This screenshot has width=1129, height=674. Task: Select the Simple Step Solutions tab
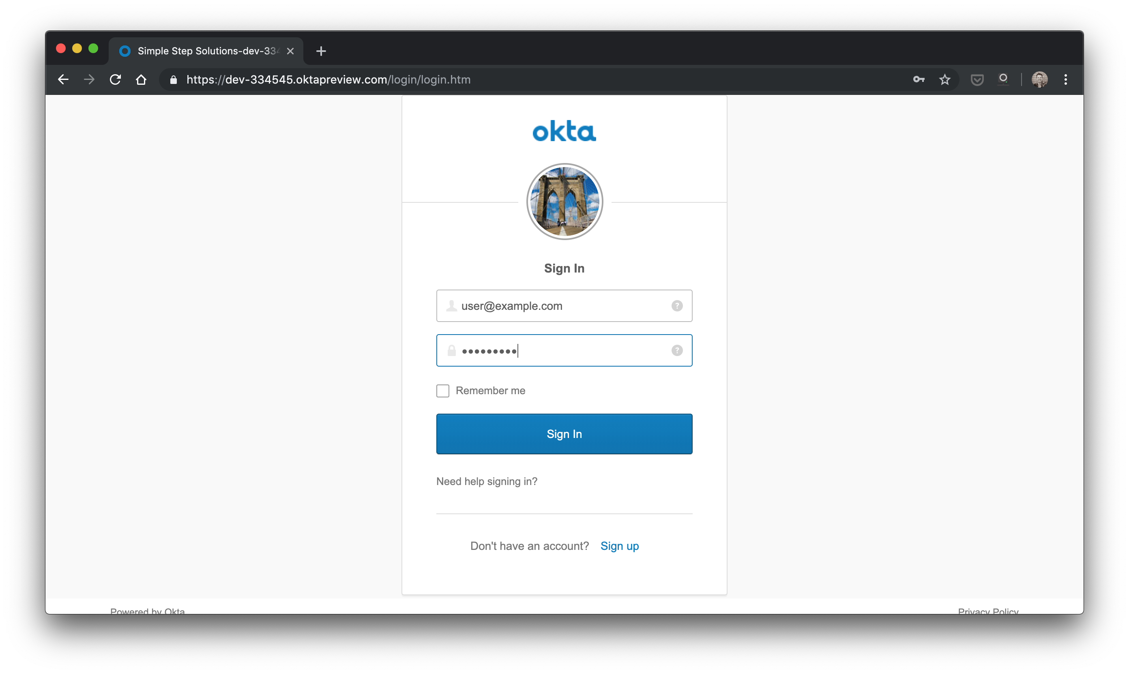click(x=206, y=51)
